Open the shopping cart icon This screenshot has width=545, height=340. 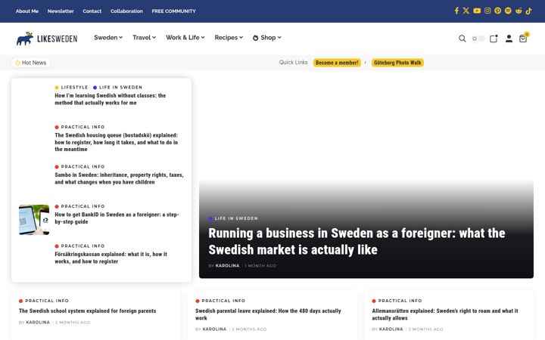[x=524, y=38]
